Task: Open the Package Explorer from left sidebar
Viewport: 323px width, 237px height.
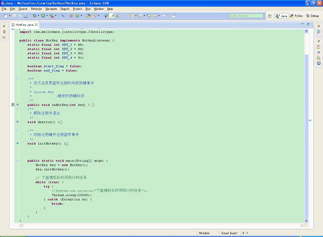Action: click(4, 32)
